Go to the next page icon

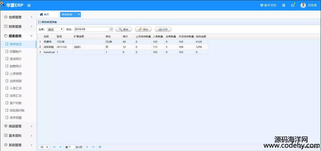pos(87,147)
